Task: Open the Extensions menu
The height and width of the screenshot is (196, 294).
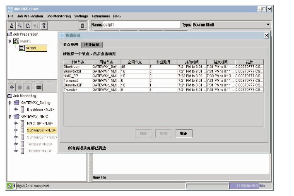Action: pyautogui.click(x=101, y=16)
